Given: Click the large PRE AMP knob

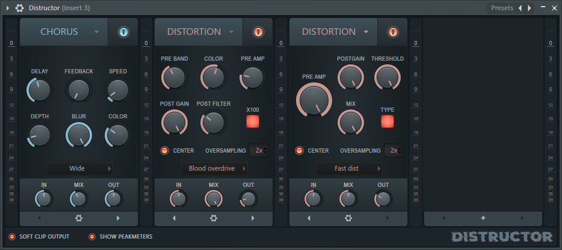Looking at the screenshot, I should tap(313, 99).
